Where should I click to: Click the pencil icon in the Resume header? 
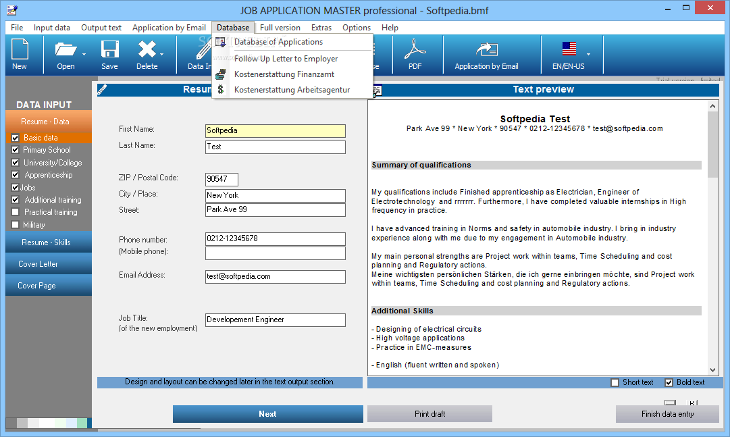click(x=102, y=89)
